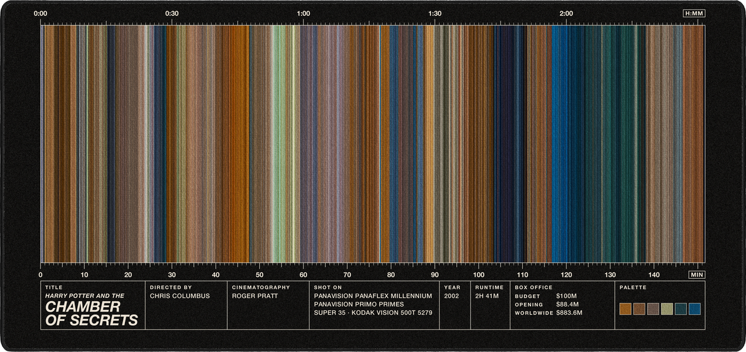Image resolution: width=746 pixels, height=352 pixels.
Task: Click the 0:30 time marker
Action: [x=172, y=13]
